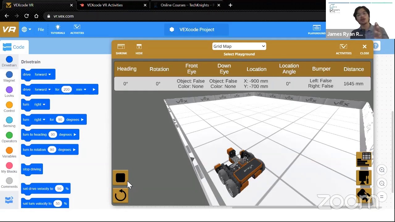Select the My Blocks category

point(9,167)
